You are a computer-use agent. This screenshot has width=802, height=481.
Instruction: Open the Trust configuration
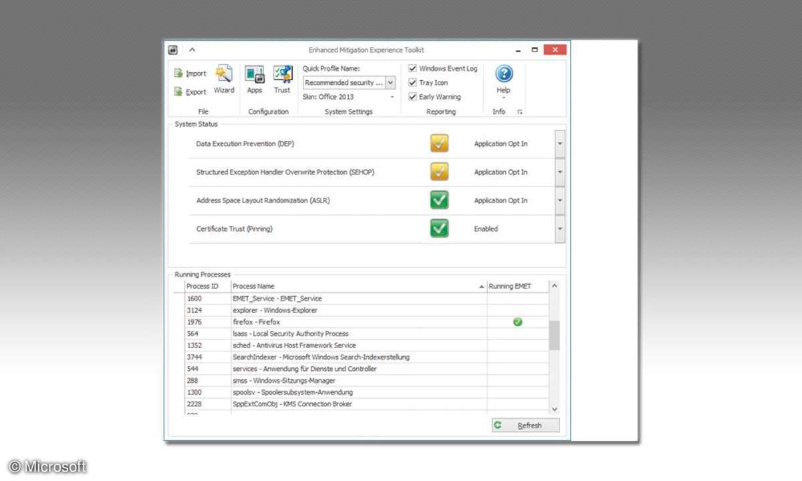coord(283,79)
